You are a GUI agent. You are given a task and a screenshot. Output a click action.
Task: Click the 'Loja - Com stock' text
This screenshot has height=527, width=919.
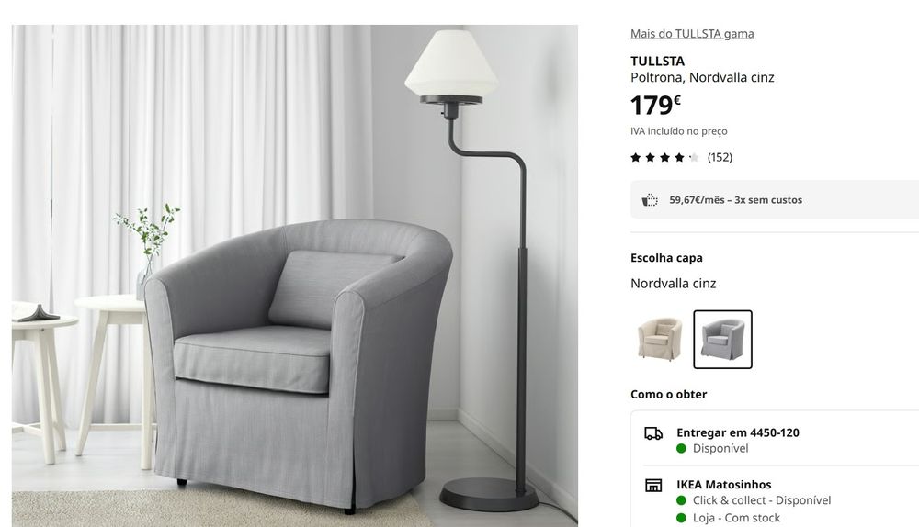(736, 518)
